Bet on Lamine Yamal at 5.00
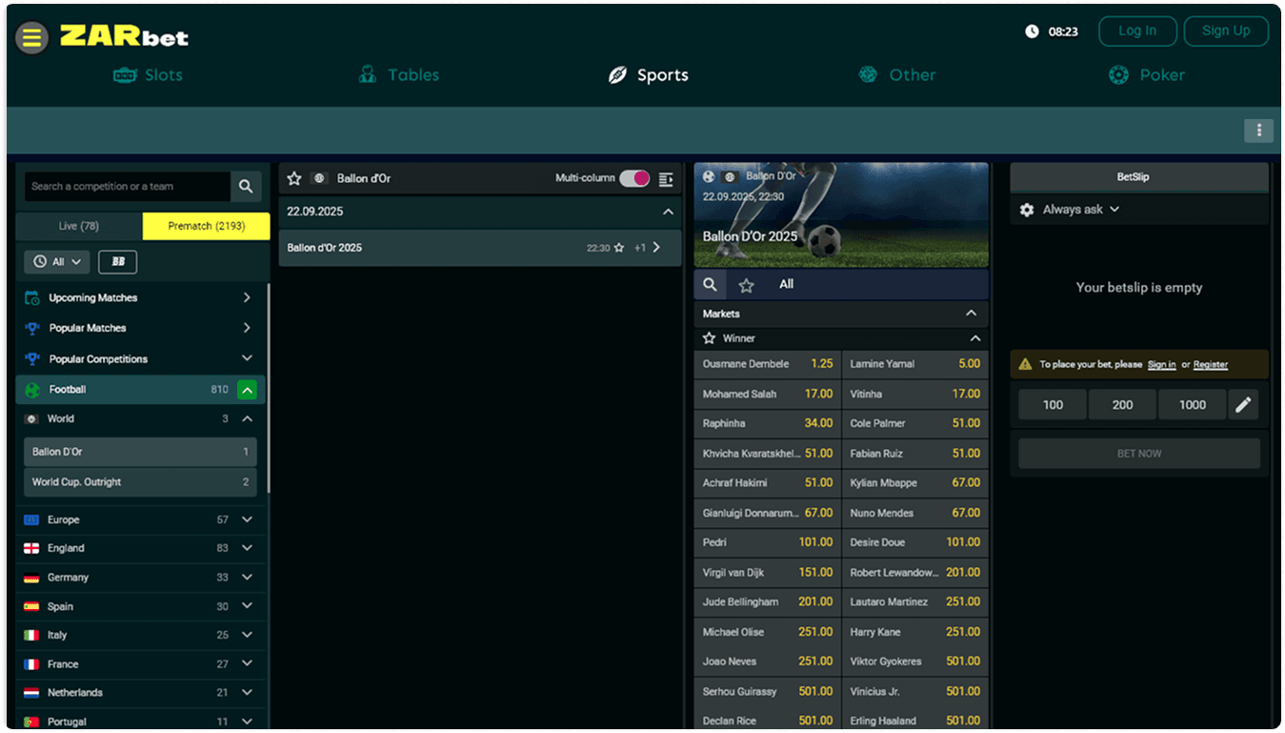The image size is (1285, 733). (x=915, y=364)
